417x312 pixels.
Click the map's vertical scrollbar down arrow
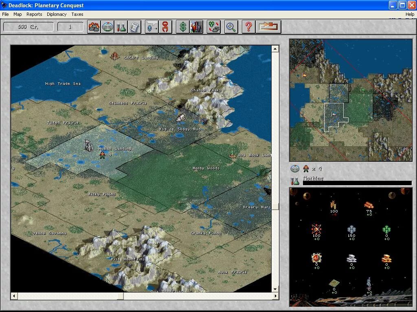[x=275, y=289]
